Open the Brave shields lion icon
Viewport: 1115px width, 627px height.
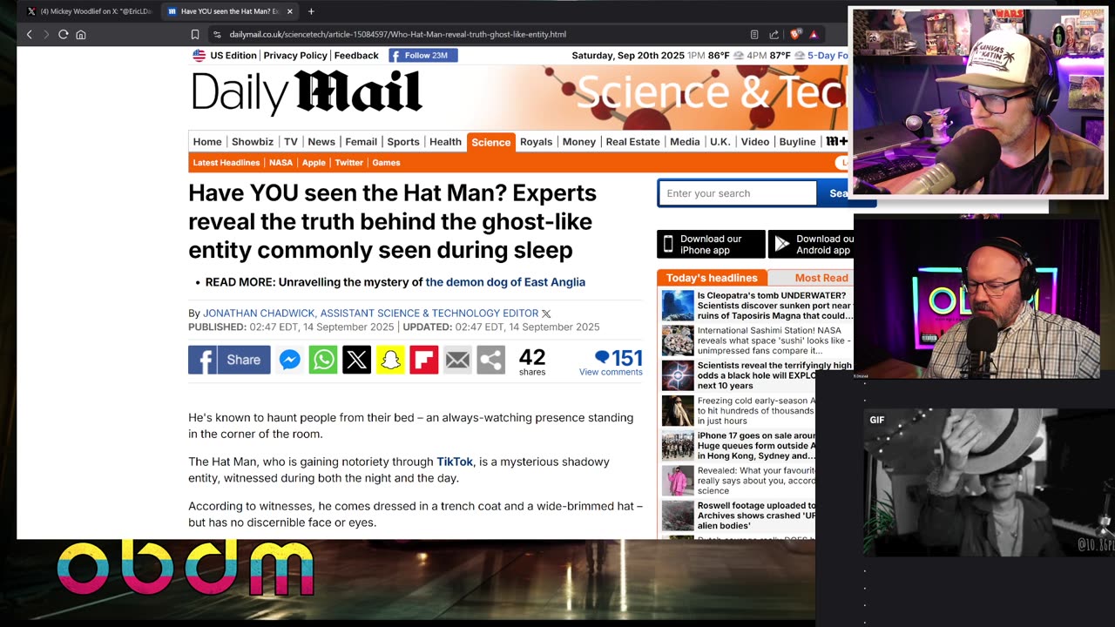795,34
